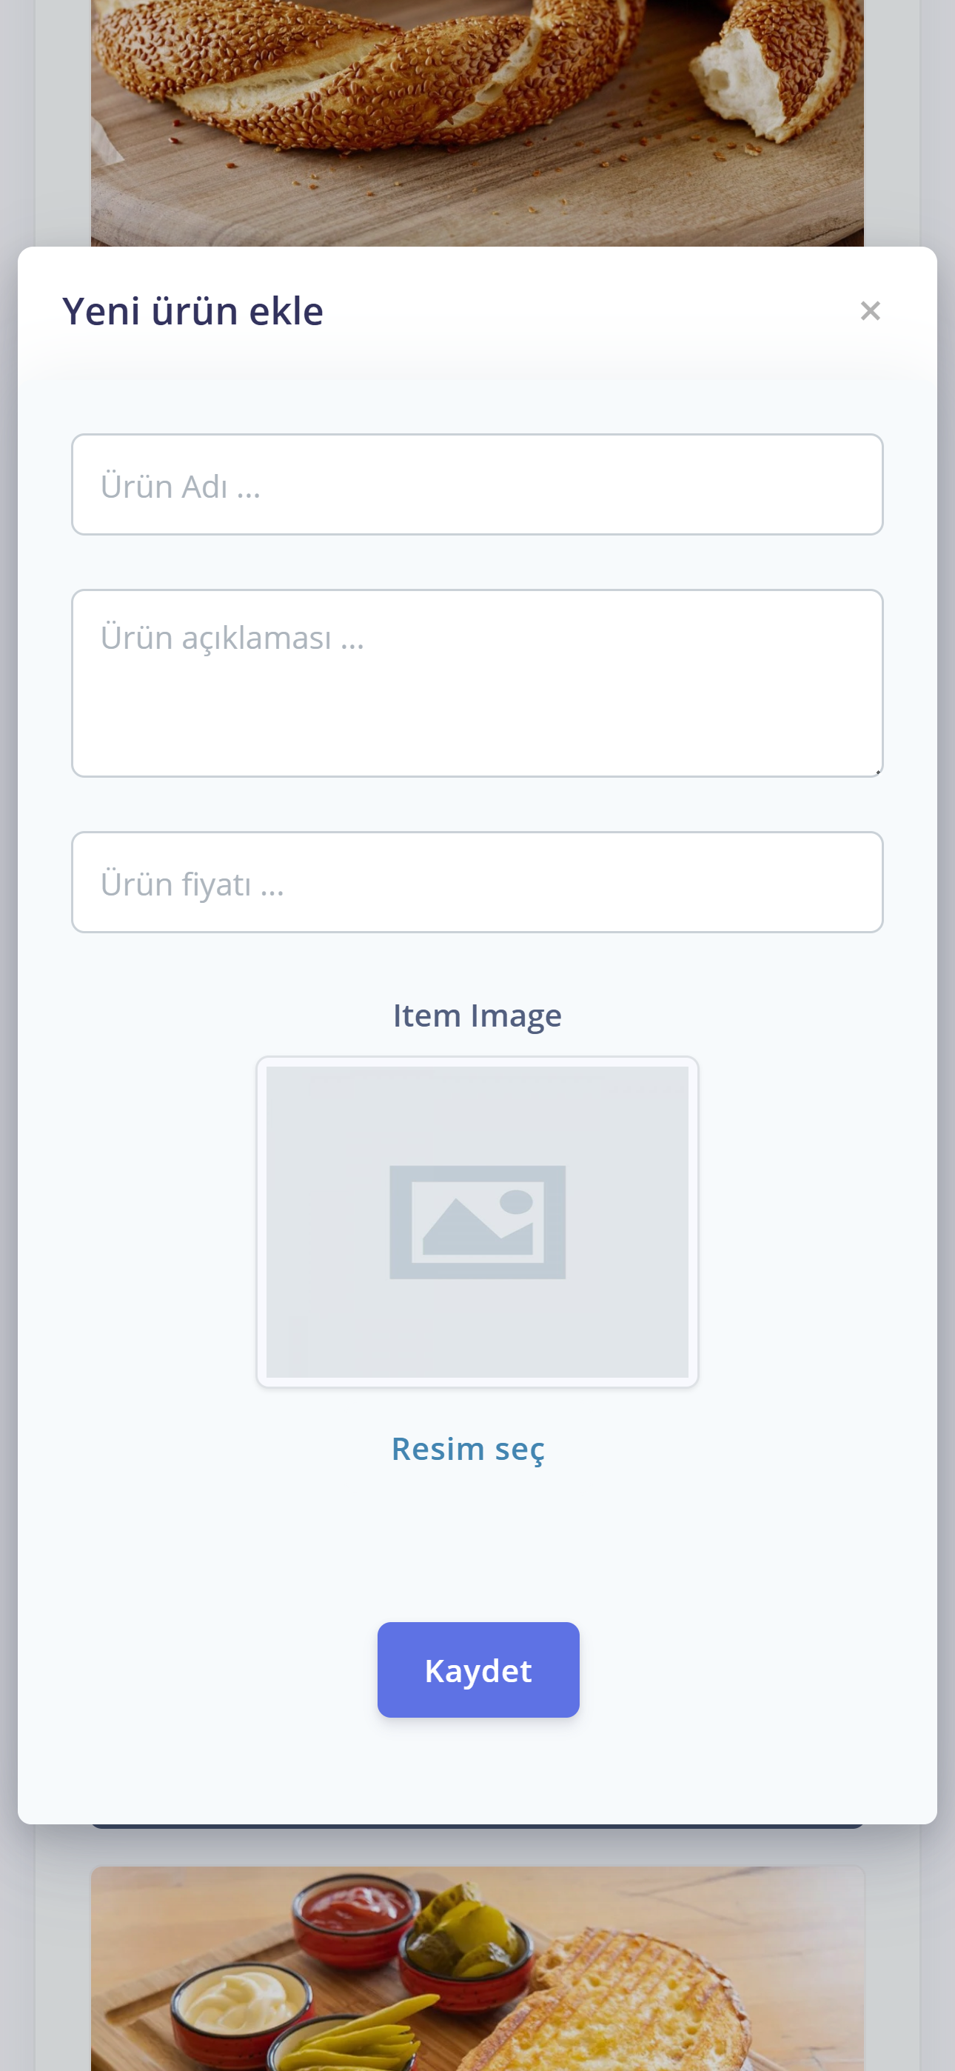Click the description textarea resize handle
Image resolution: width=955 pixels, height=2071 pixels.
click(878, 771)
